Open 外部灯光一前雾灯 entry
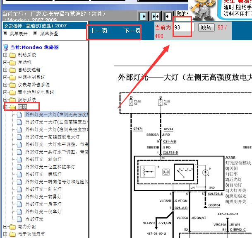Screen dimensions: 252x238 click(x=43, y=197)
